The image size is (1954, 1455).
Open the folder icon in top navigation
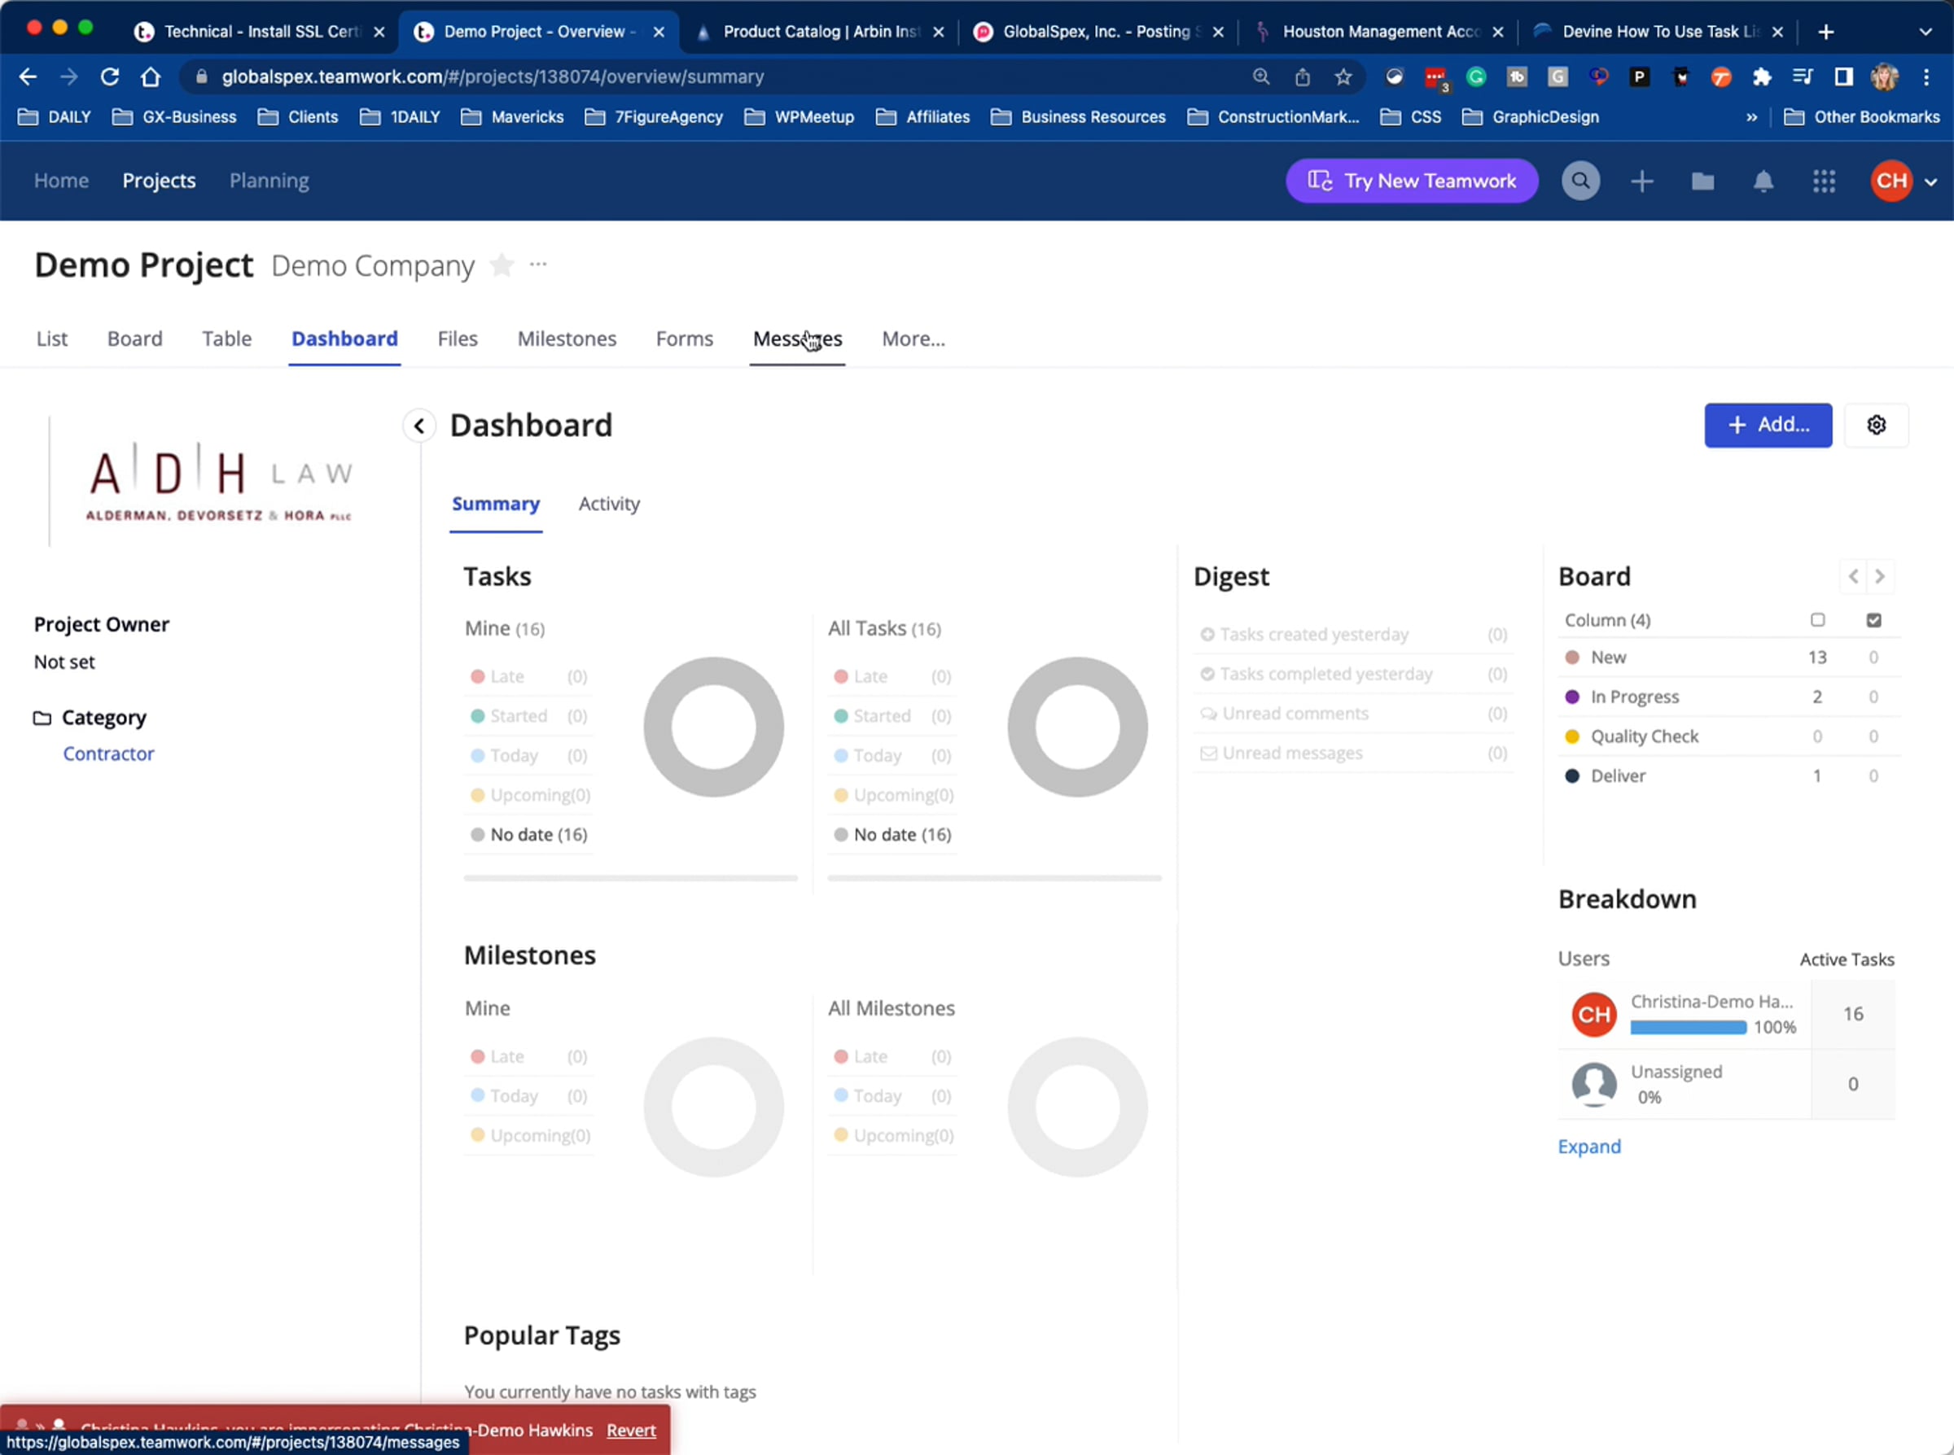pyautogui.click(x=1702, y=181)
